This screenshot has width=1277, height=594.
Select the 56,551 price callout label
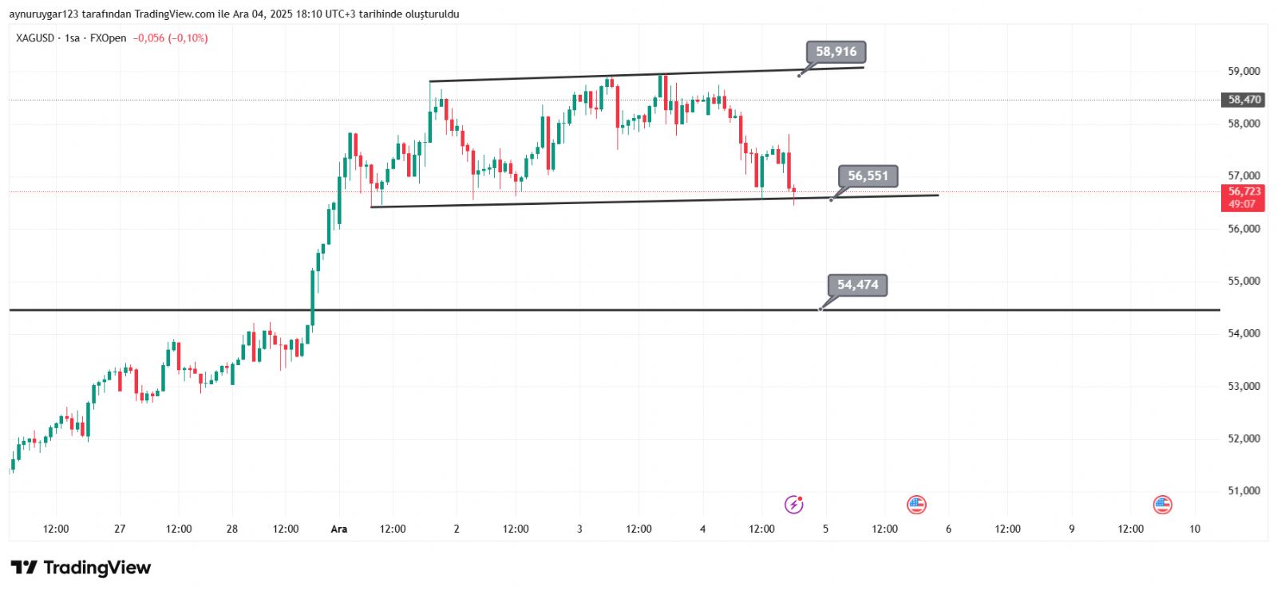pyautogui.click(x=868, y=176)
